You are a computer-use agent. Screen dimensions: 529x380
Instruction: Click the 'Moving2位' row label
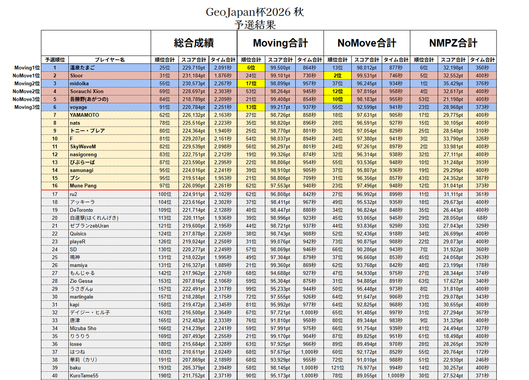pyautogui.click(x=27, y=84)
